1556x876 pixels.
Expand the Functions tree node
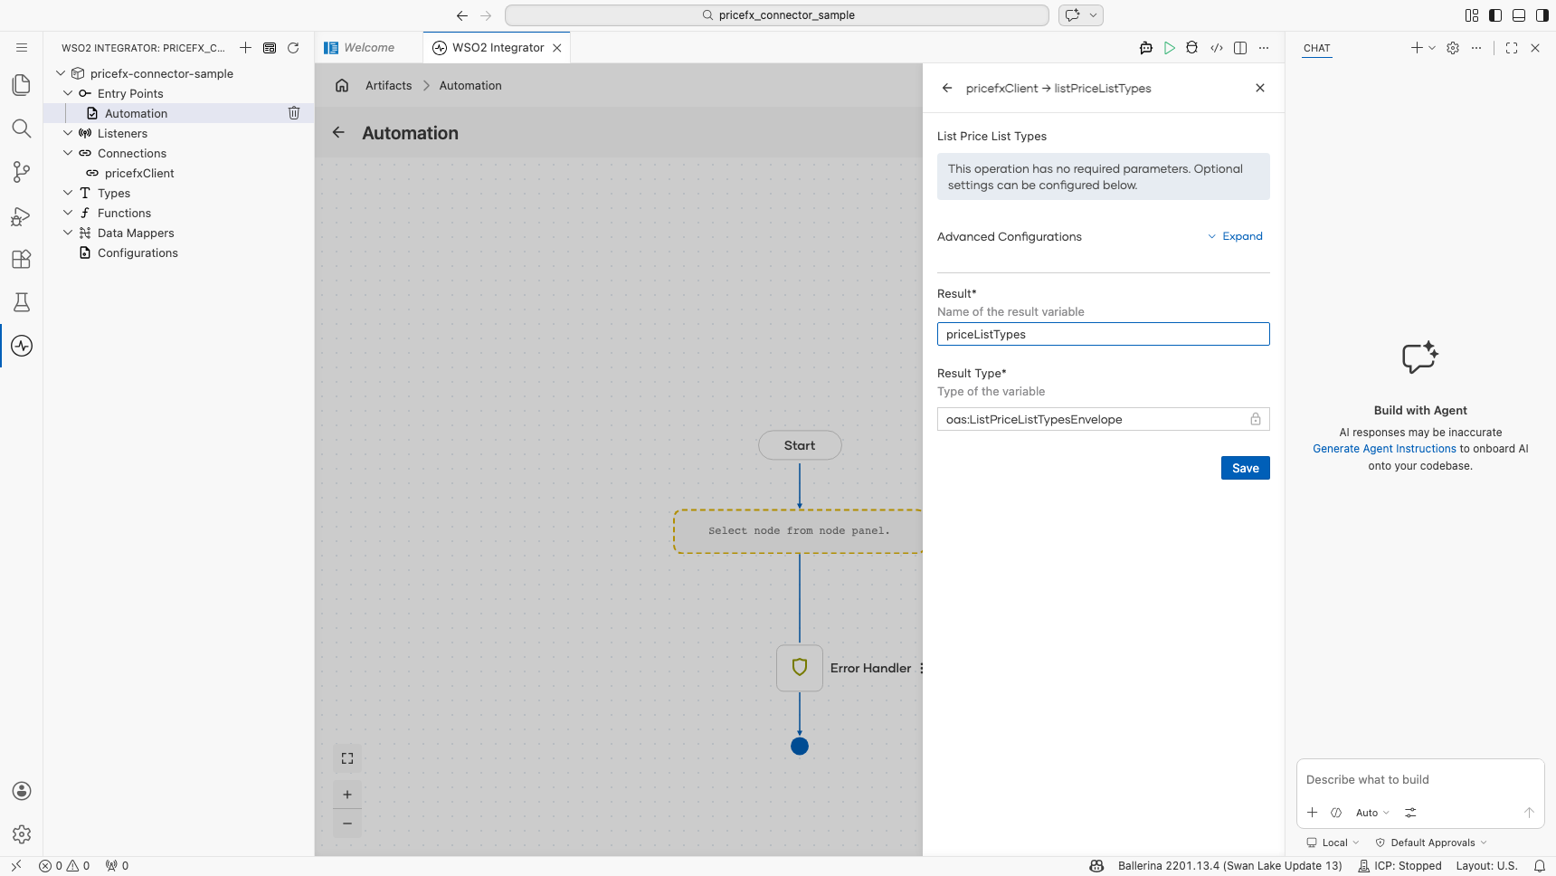(x=68, y=213)
